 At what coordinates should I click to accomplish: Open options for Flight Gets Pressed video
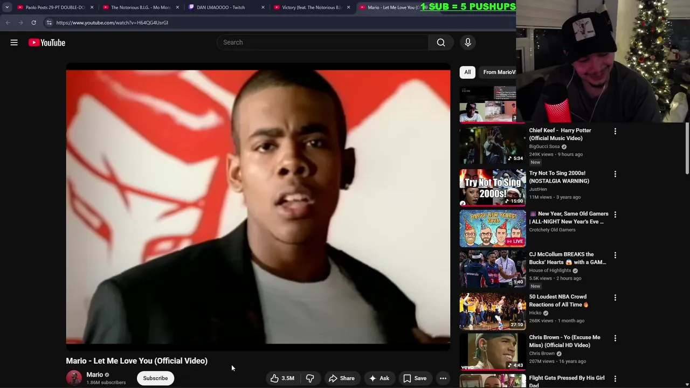(615, 379)
